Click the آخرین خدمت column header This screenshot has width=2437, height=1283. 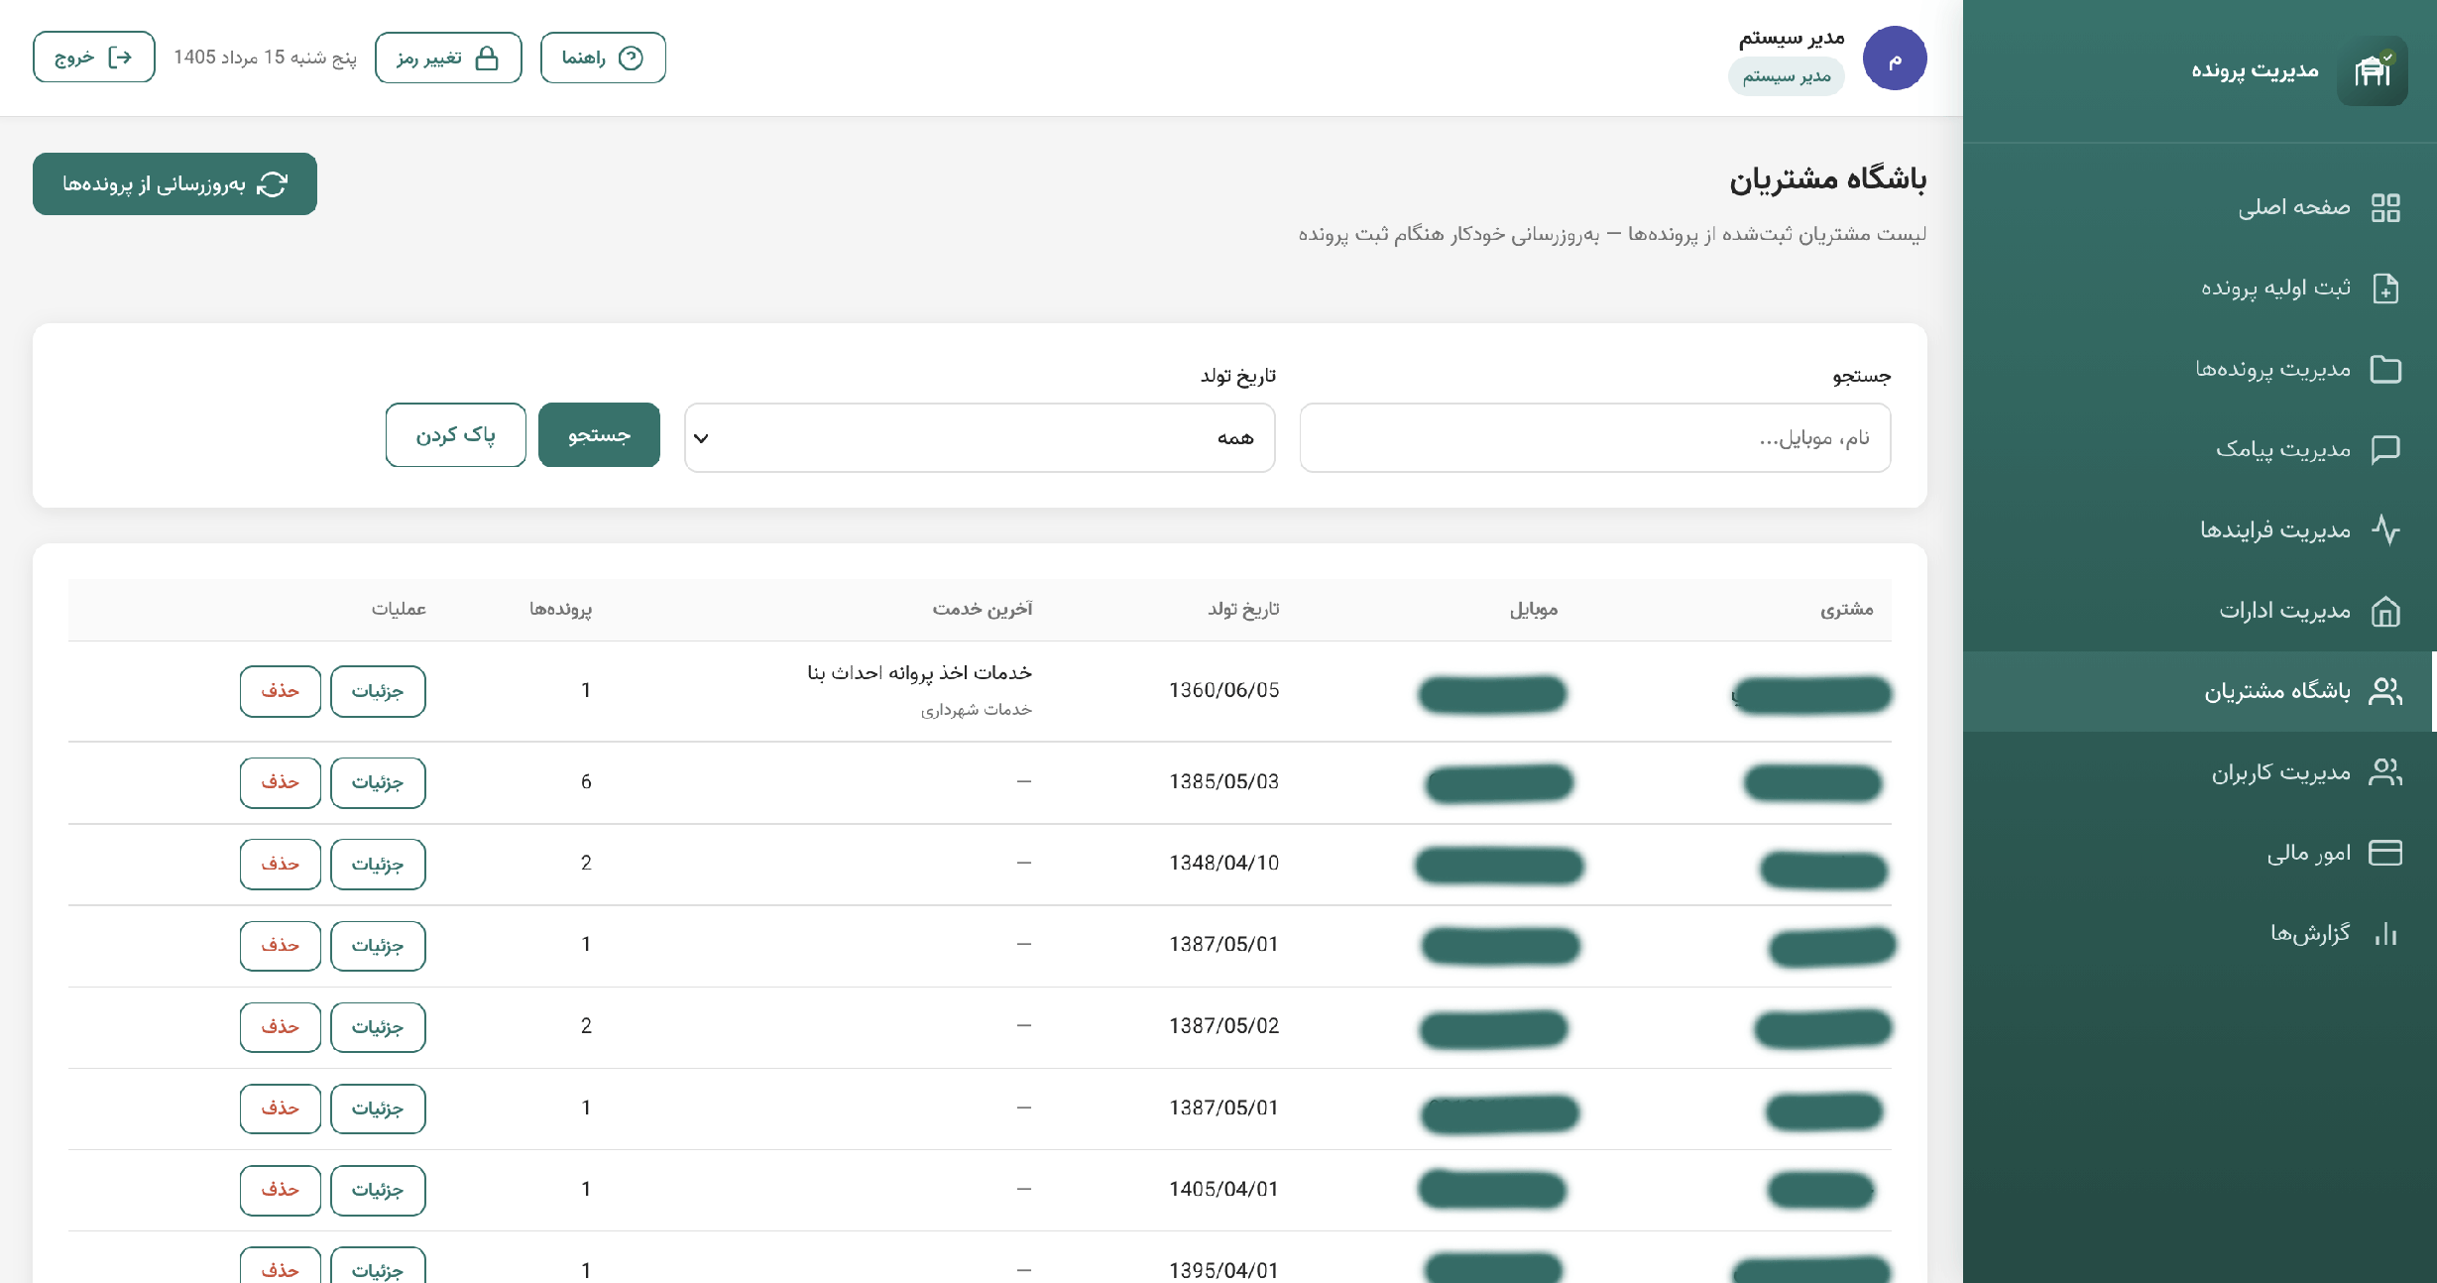click(982, 609)
